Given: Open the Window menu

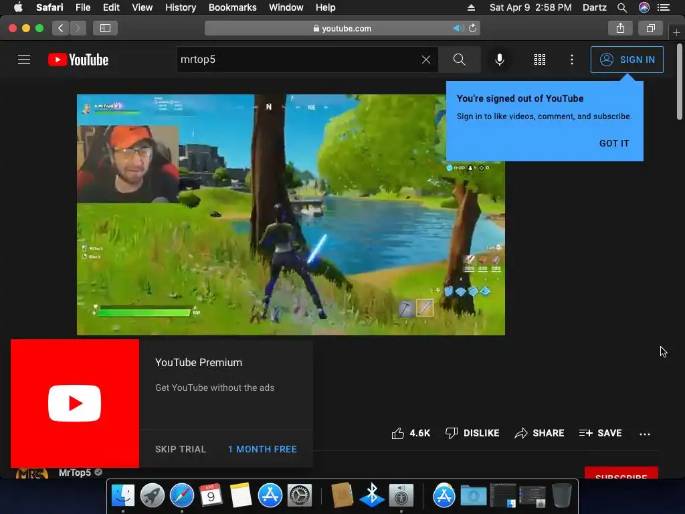Looking at the screenshot, I should [x=286, y=7].
